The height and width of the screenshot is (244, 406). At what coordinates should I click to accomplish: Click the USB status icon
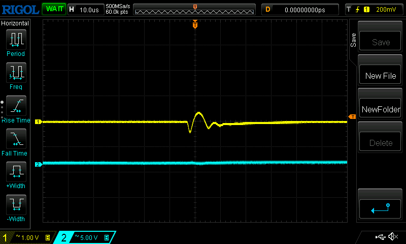380,237
